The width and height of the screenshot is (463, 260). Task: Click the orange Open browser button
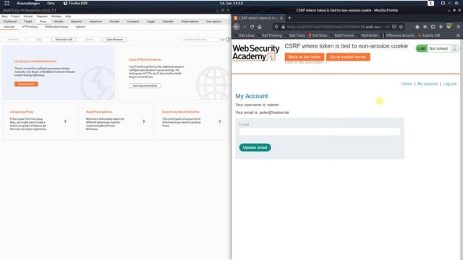tap(26, 84)
